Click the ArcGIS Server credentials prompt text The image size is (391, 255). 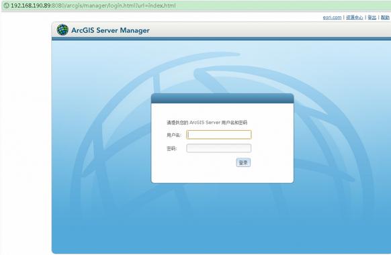coord(207,123)
